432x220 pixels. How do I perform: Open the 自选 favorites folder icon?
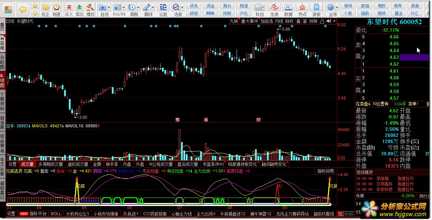(102, 7)
